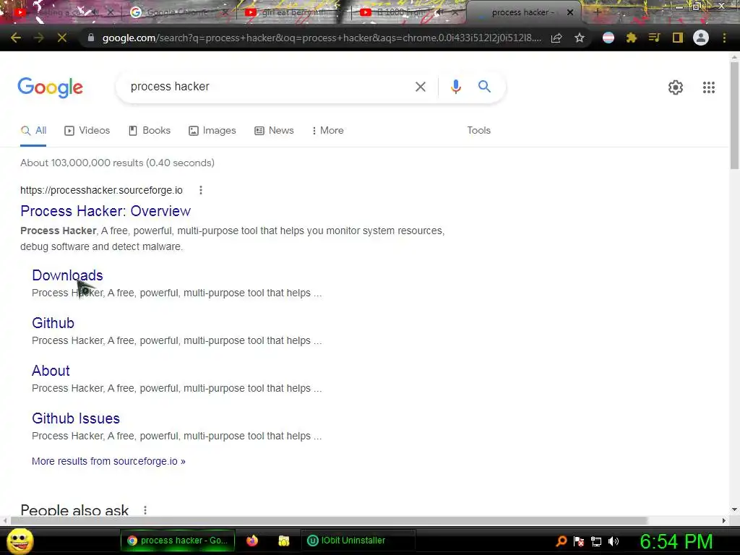Click the vertical page scrollbar thumb
Image resolution: width=740 pixels, height=555 pixels.
tap(734, 115)
